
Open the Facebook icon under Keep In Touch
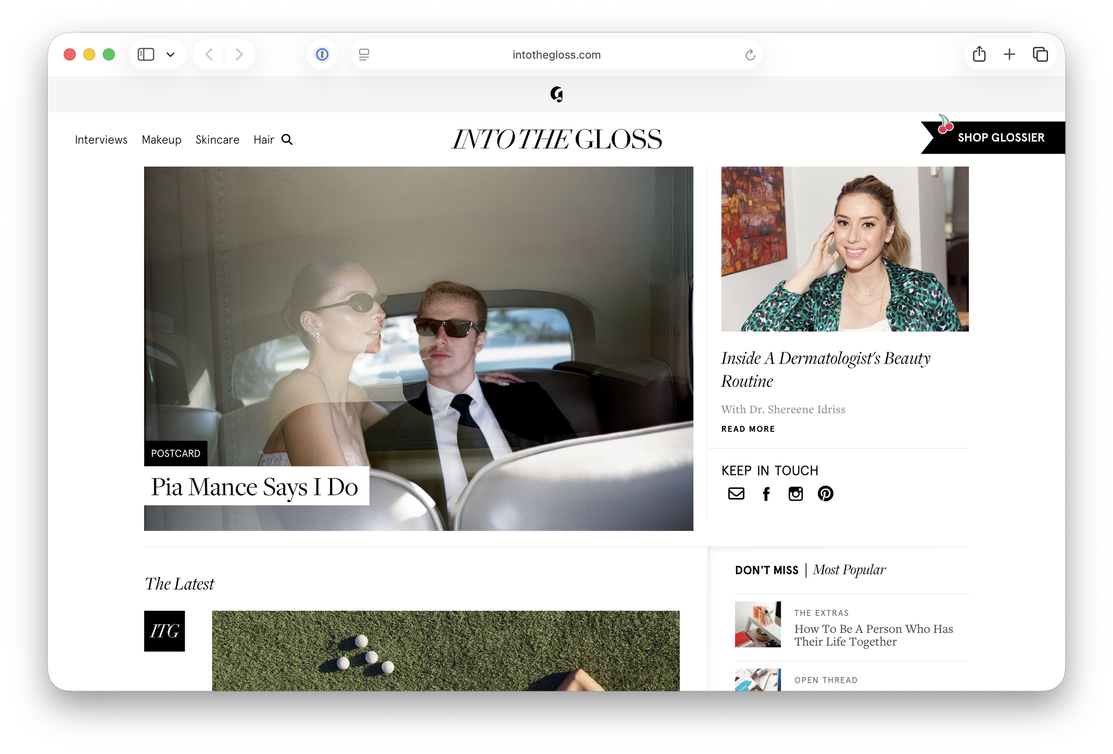coord(766,494)
